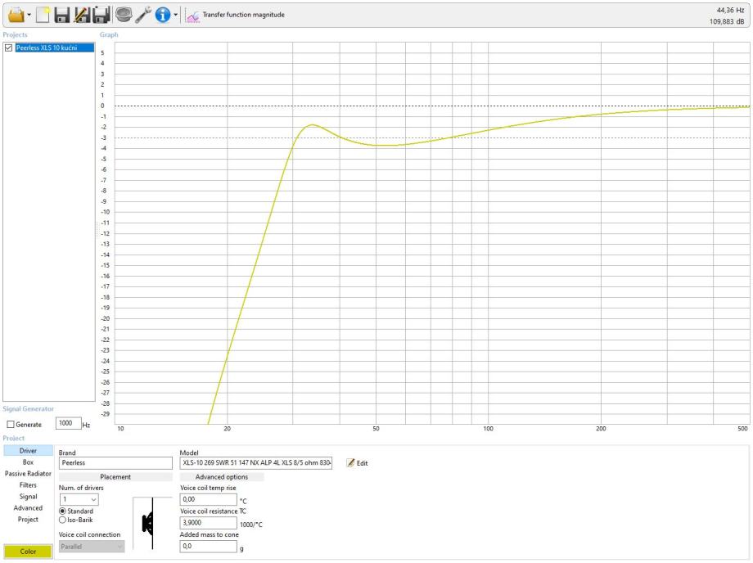
Task: Click the open project folder icon
Action: (x=16, y=15)
